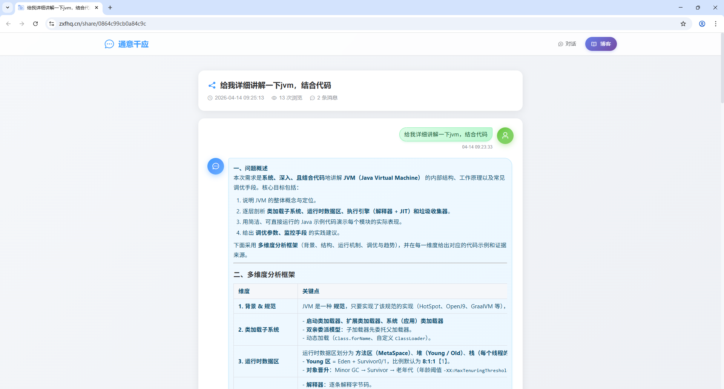
Task: Click the message icon next to 2 条消息
Action: tap(312, 98)
